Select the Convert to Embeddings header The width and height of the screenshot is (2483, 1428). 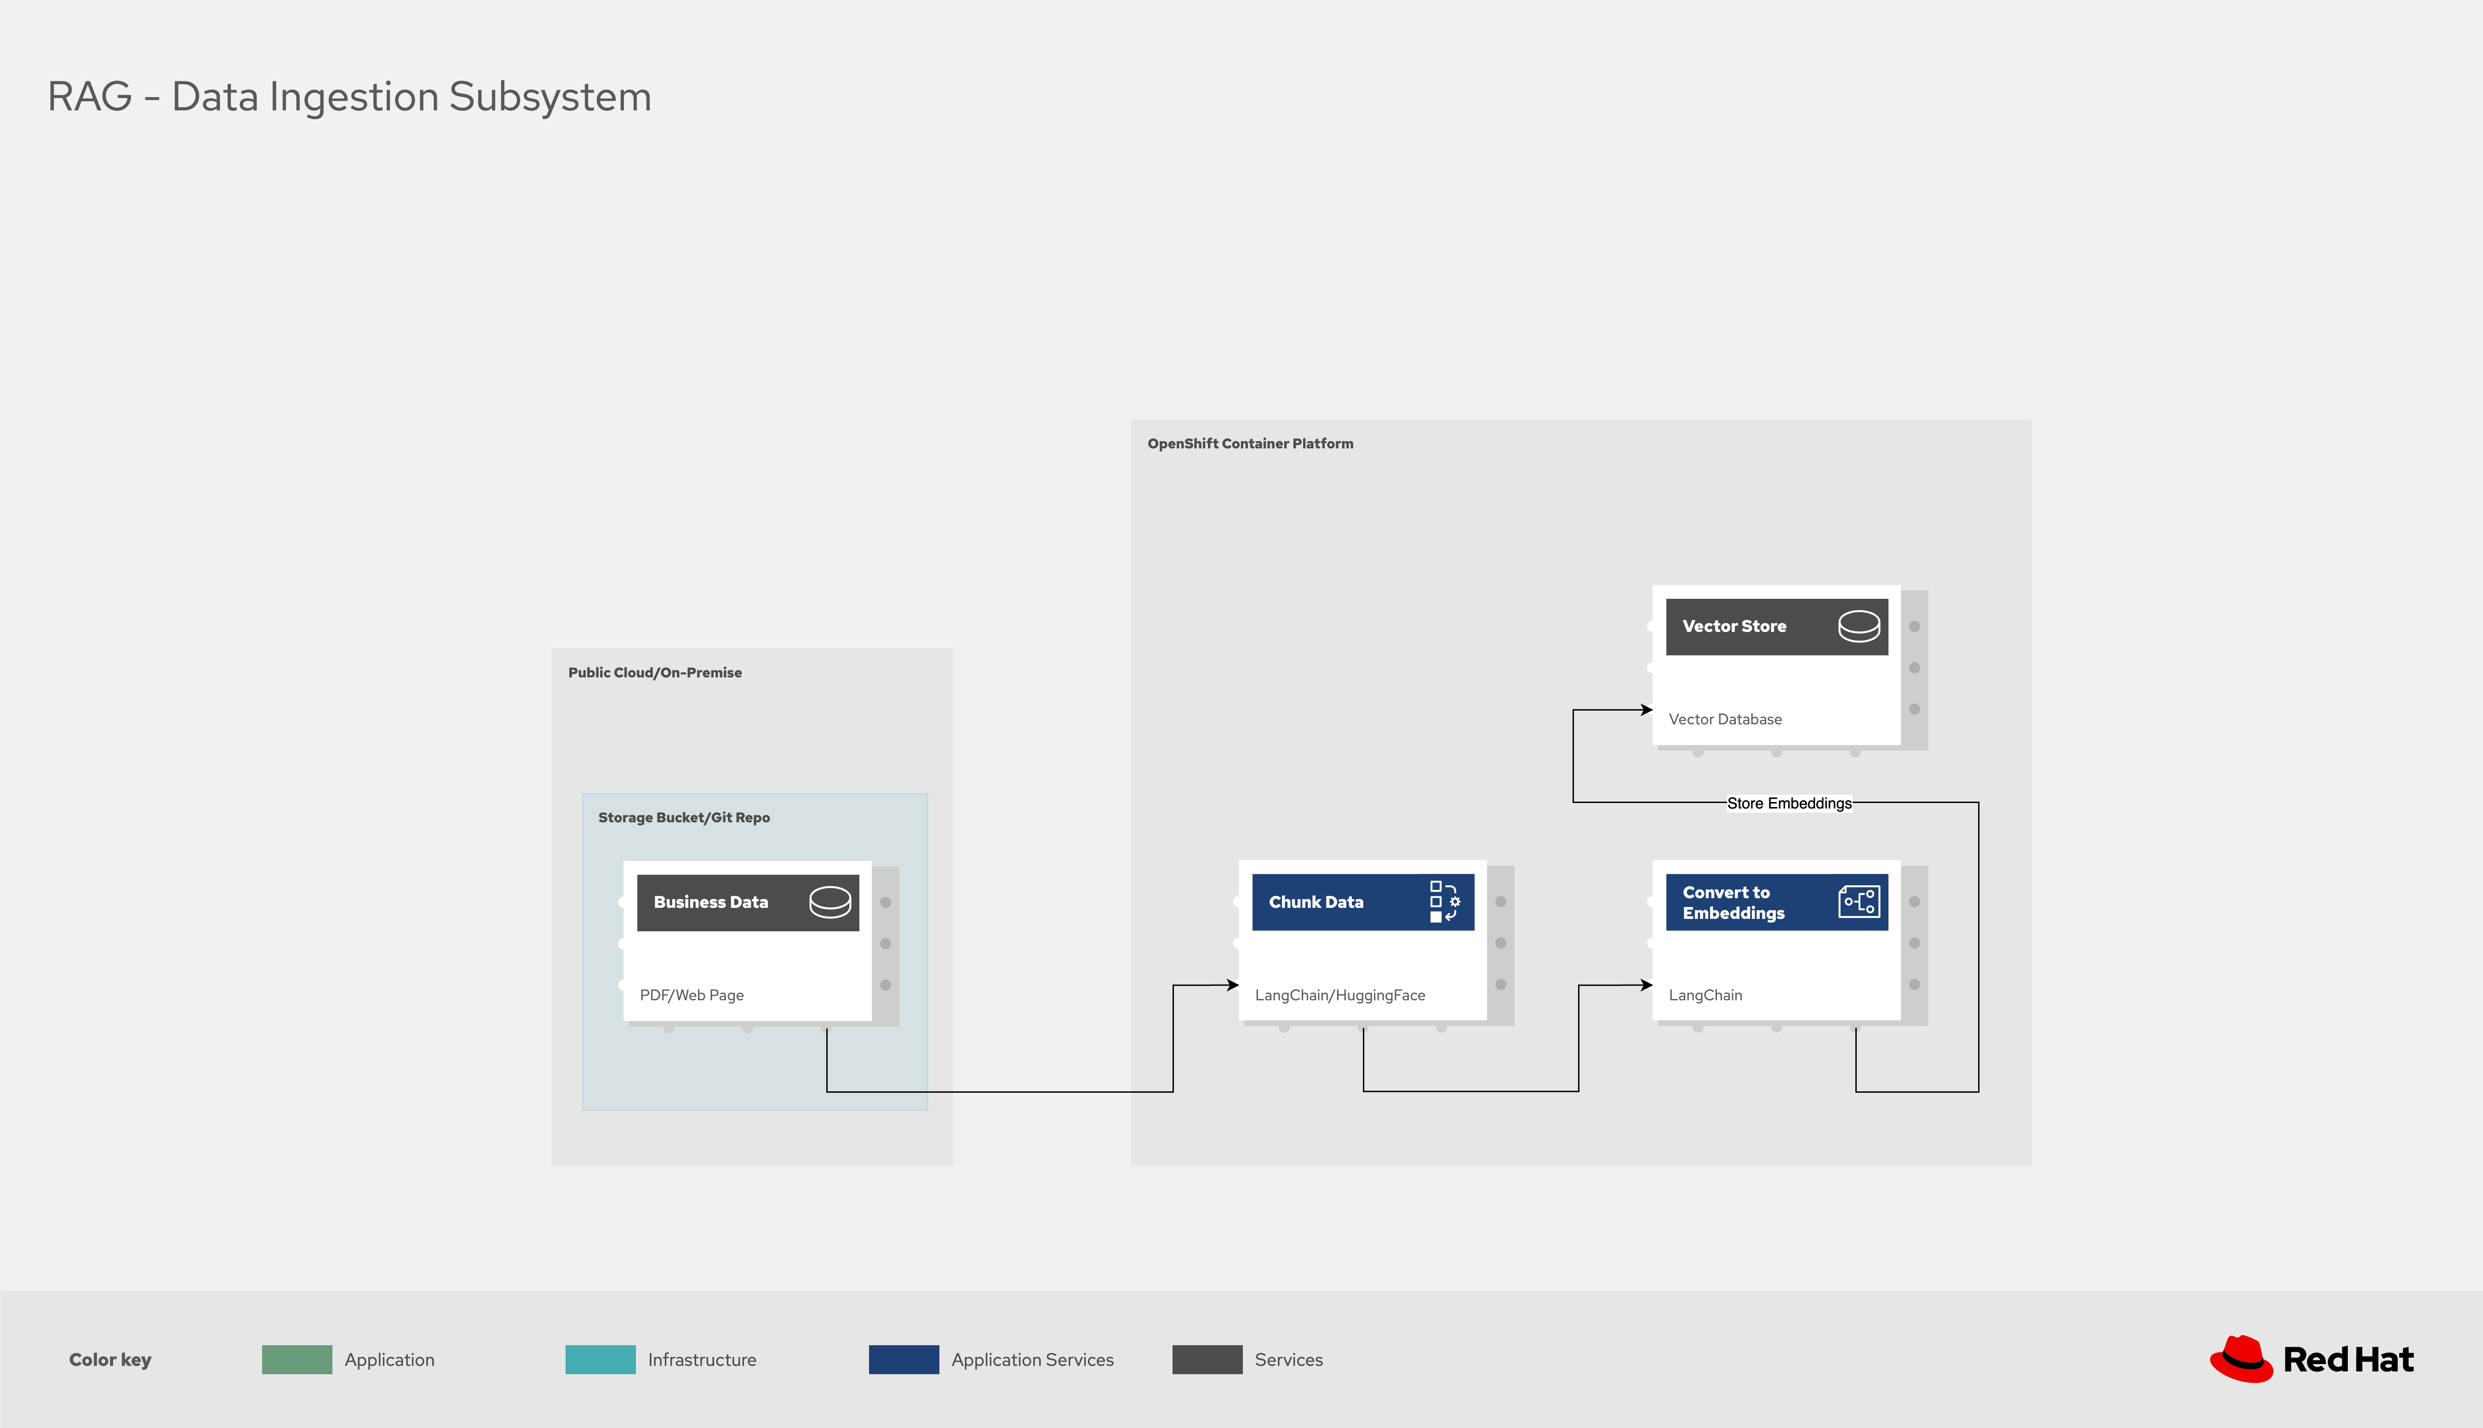[x=1776, y=902]
